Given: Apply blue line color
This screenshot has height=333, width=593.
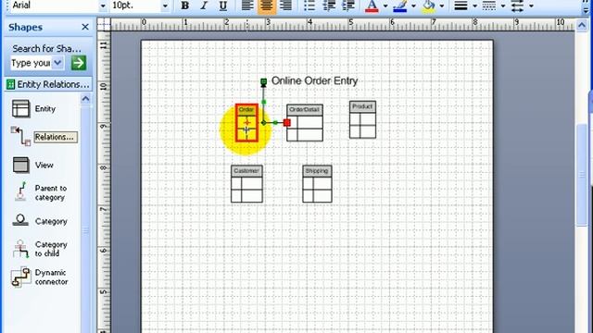Looking at the screenshot, I should tap(400, 6).
